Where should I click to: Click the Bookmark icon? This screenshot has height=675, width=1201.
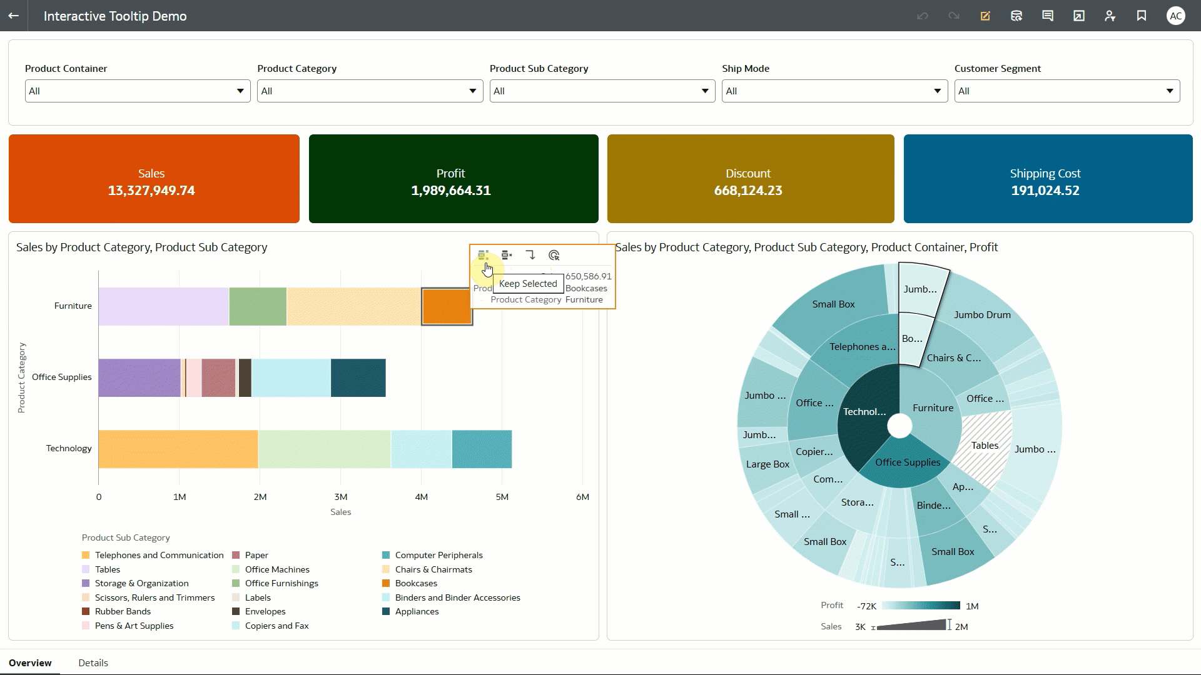point(1142,16)
